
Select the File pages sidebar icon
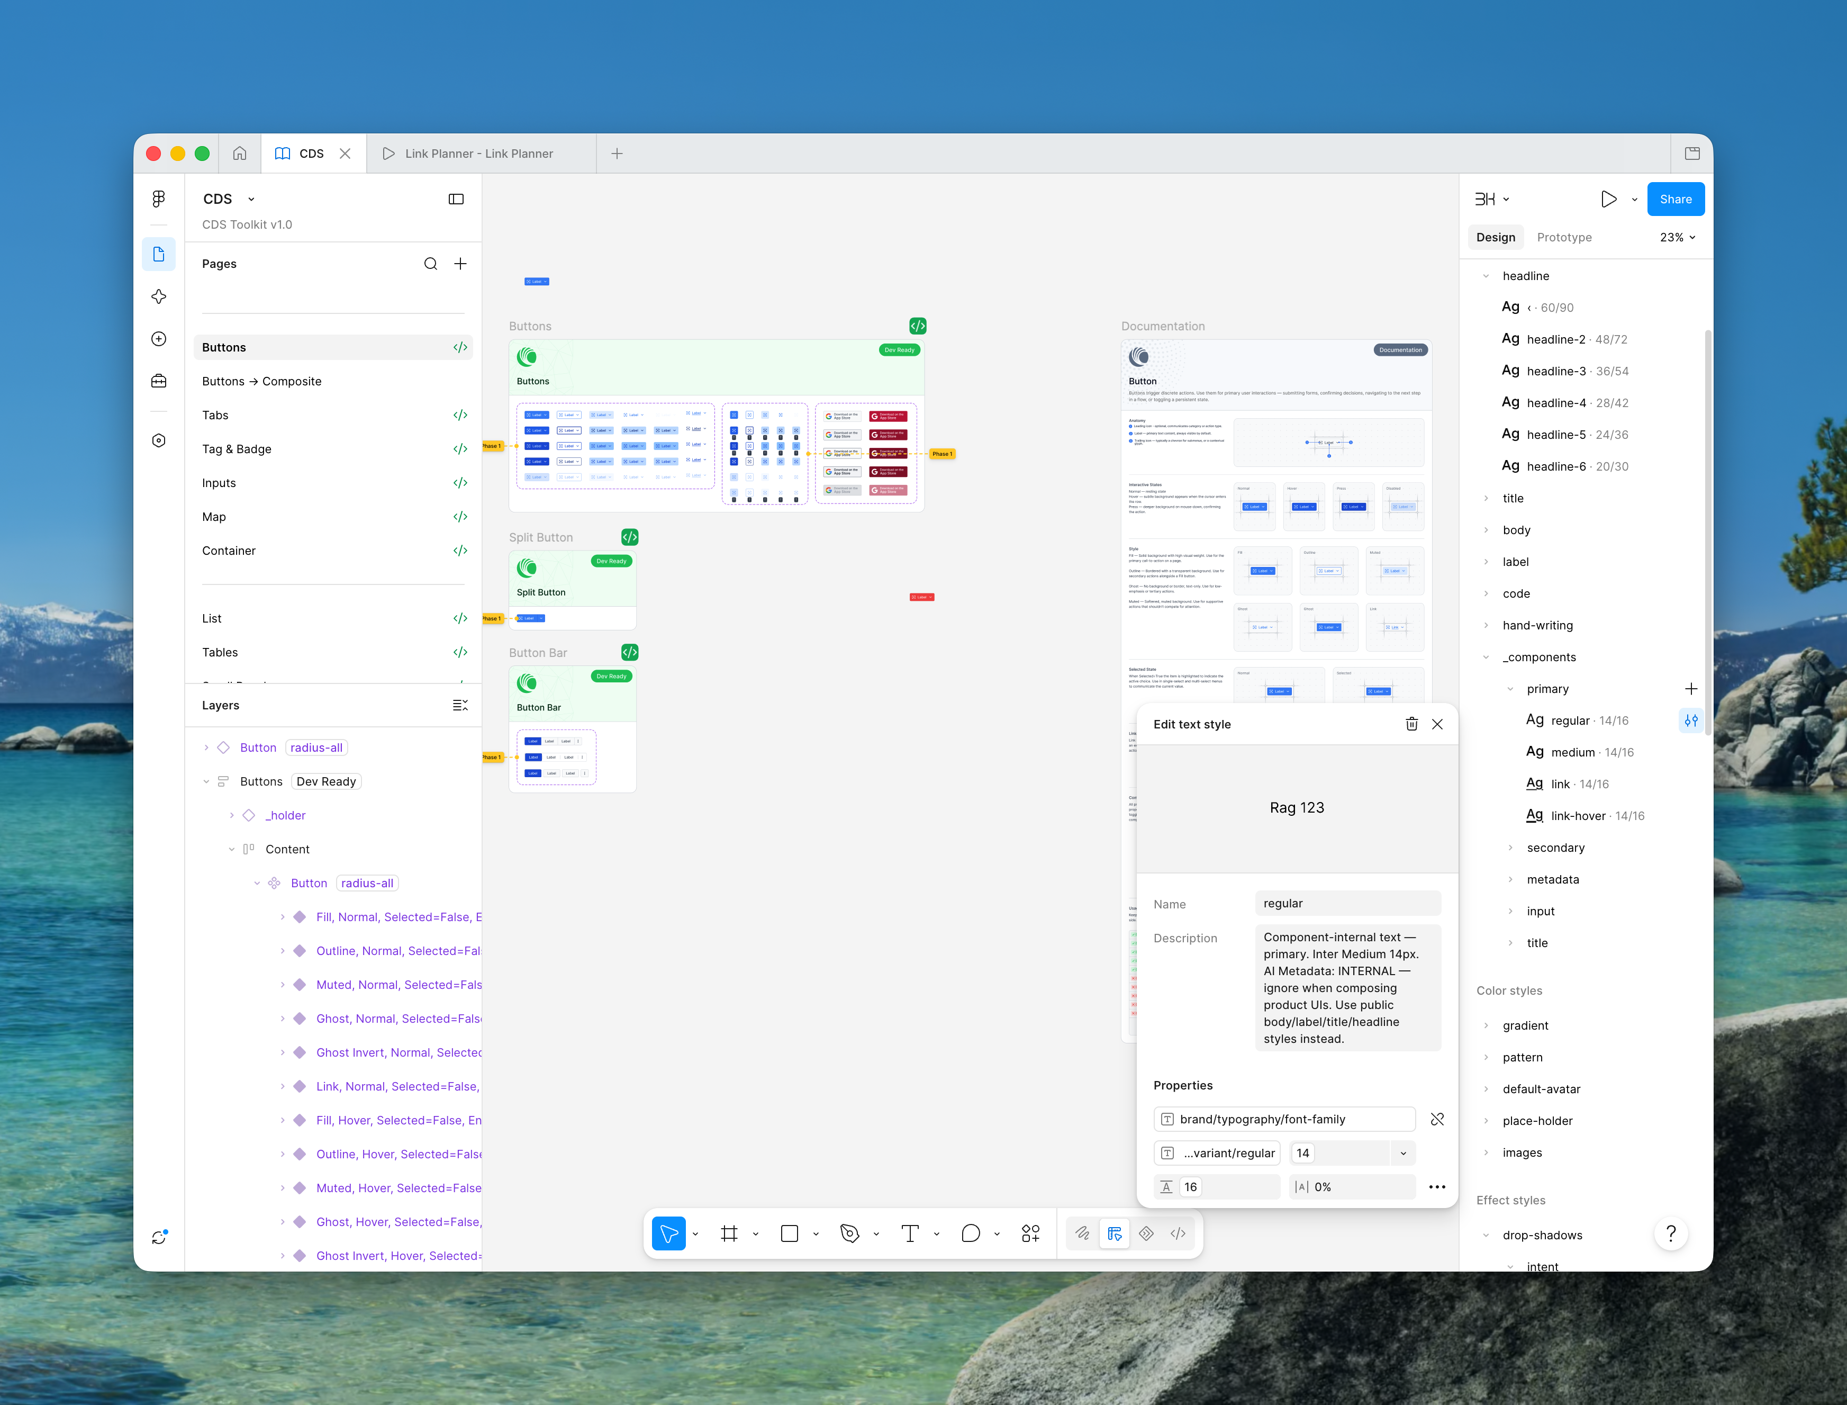tap(159, 254)
